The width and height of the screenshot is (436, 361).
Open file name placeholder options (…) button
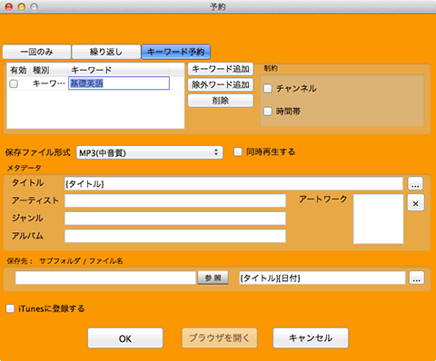[417, 278]
